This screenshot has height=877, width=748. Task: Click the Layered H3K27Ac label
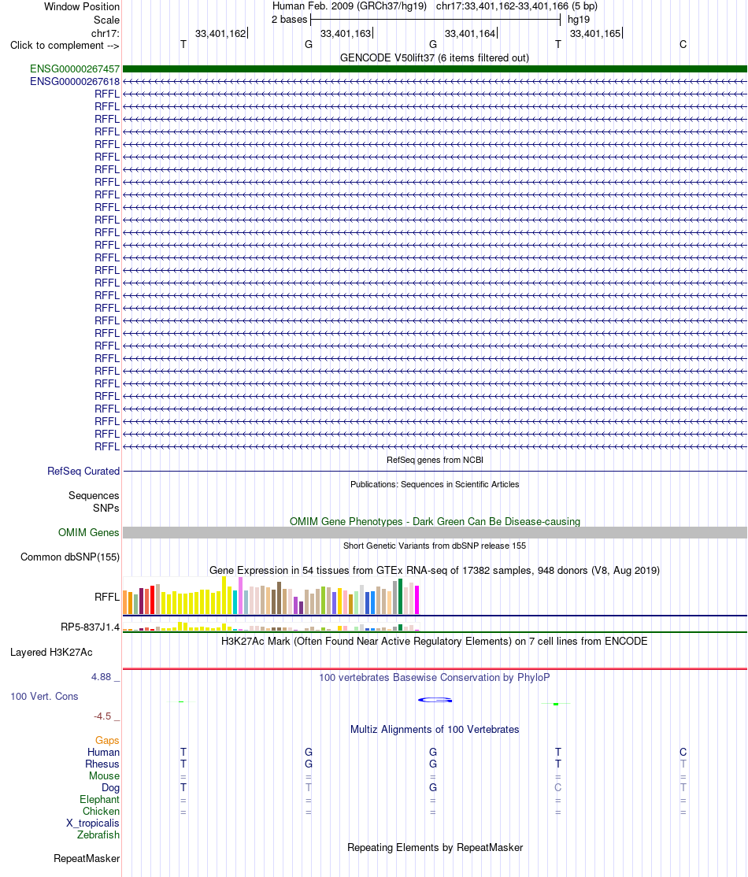click(x=51, y=652)
